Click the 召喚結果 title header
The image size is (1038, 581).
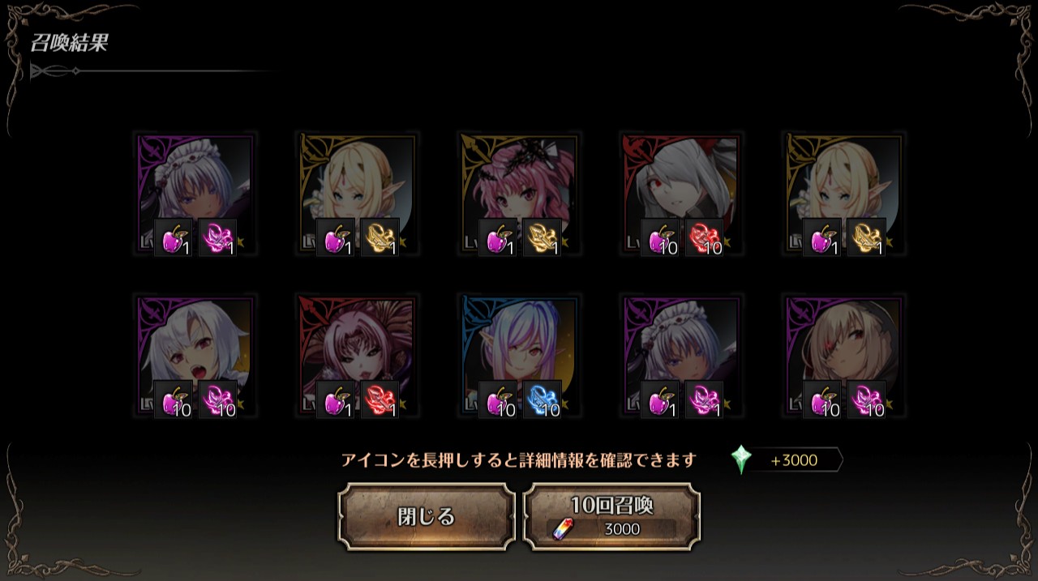pos(70,43)
